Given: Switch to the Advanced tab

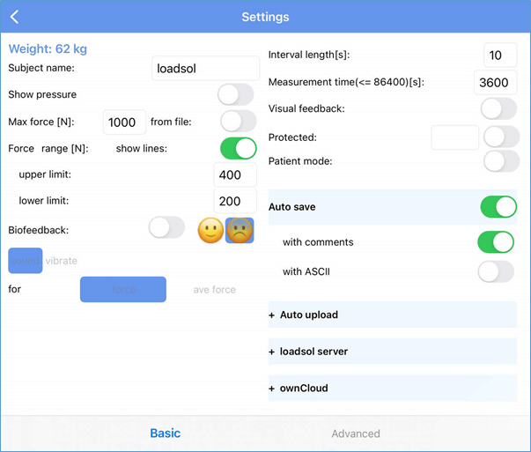Looking at the screenshot, I should coord(356,433).
